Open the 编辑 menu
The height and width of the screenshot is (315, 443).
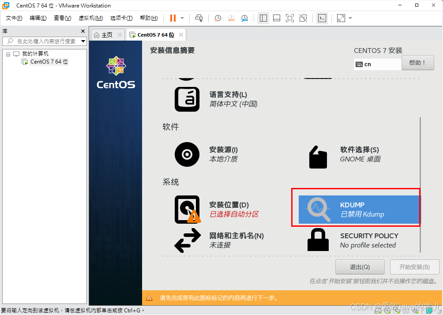[x=38, y=18]
